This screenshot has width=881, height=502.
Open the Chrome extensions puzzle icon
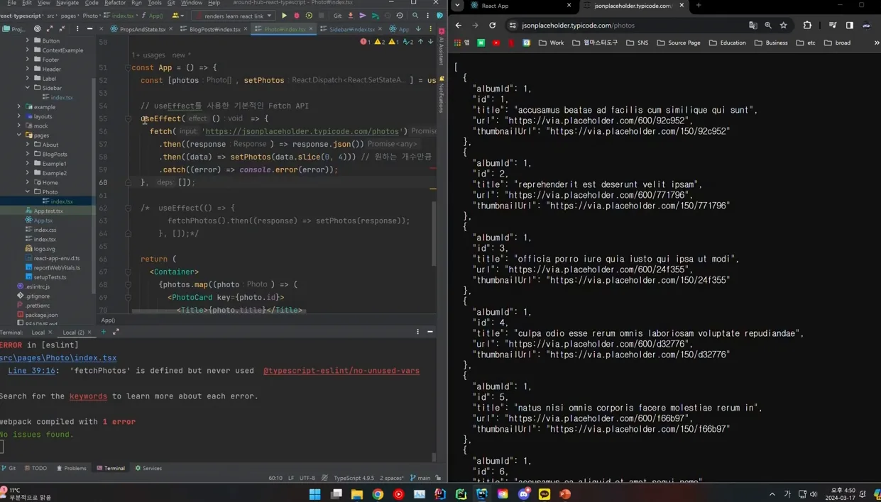tap(807, 26)
